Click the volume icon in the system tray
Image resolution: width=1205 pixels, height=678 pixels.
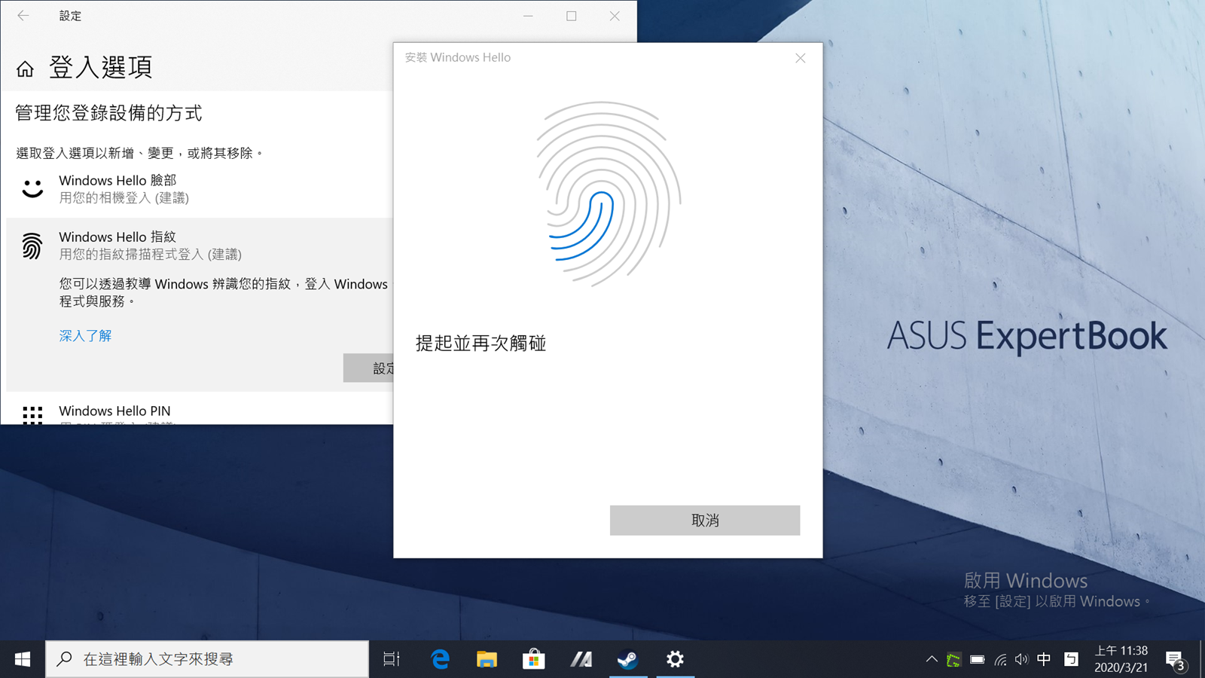tap(1021, 658)
